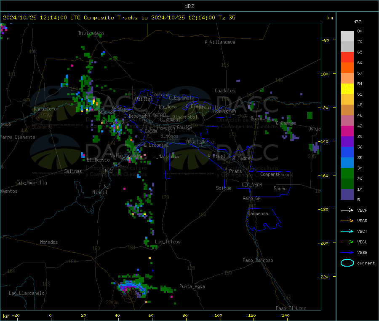Click the -220 tick on vertical axis
The image size is (379, 321).
pyautogui.click(x=323, y=277)
